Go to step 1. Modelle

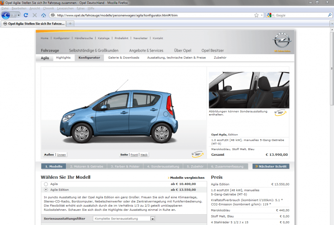click(54, 166)
